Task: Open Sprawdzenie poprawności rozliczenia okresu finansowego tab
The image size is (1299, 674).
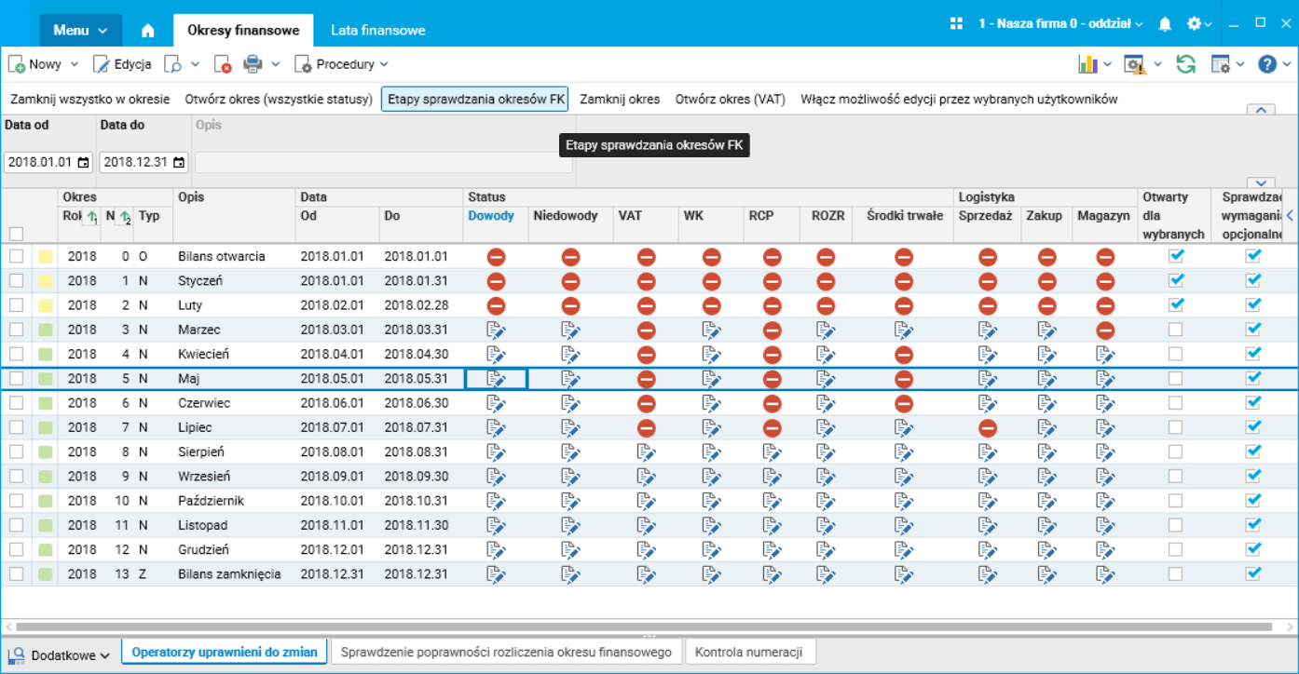Action: pos(506,653)
